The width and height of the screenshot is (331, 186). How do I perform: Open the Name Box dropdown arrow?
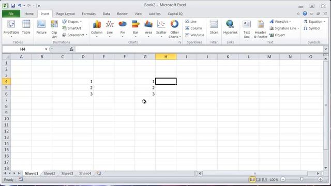[x=46, y=49]
